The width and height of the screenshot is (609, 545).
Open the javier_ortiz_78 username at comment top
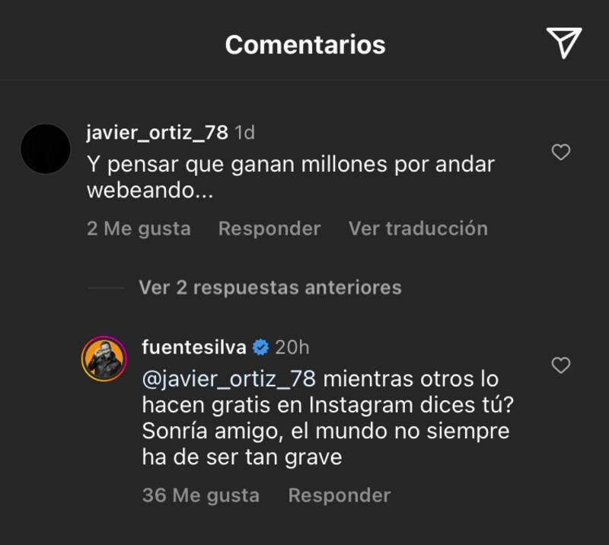coord(158,132)
